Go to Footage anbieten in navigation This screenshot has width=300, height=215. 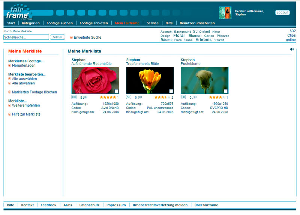(94, 23)
